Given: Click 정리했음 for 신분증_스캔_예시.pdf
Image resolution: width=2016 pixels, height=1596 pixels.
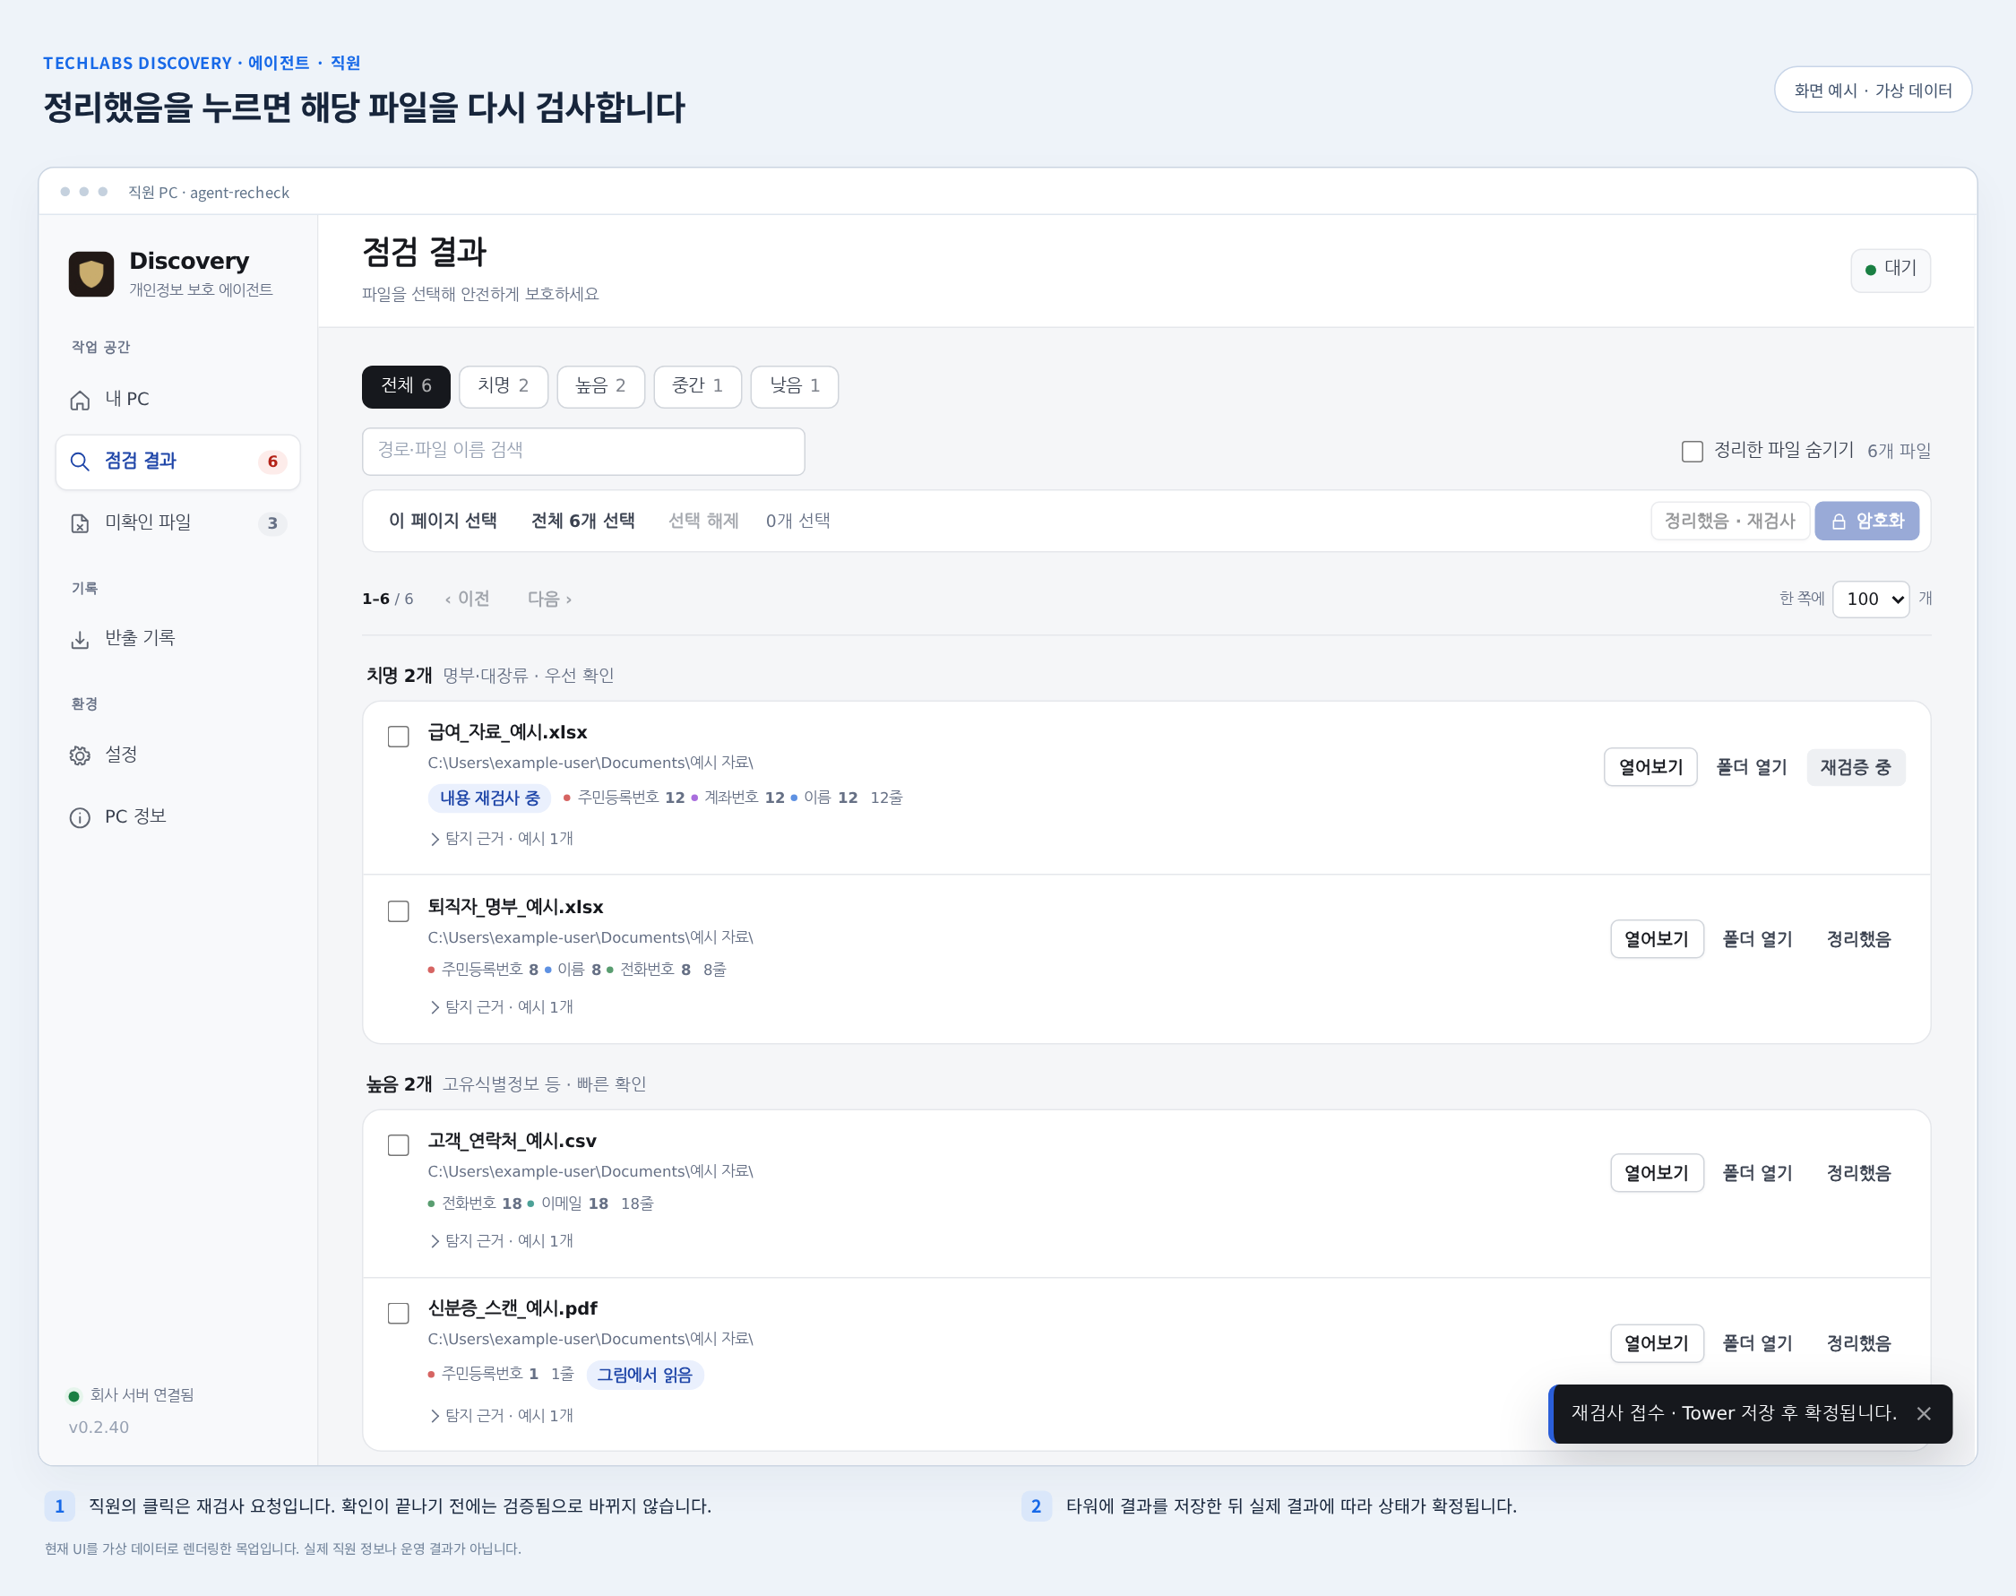Looking at the screenshot, I should pos(1858,1342).
